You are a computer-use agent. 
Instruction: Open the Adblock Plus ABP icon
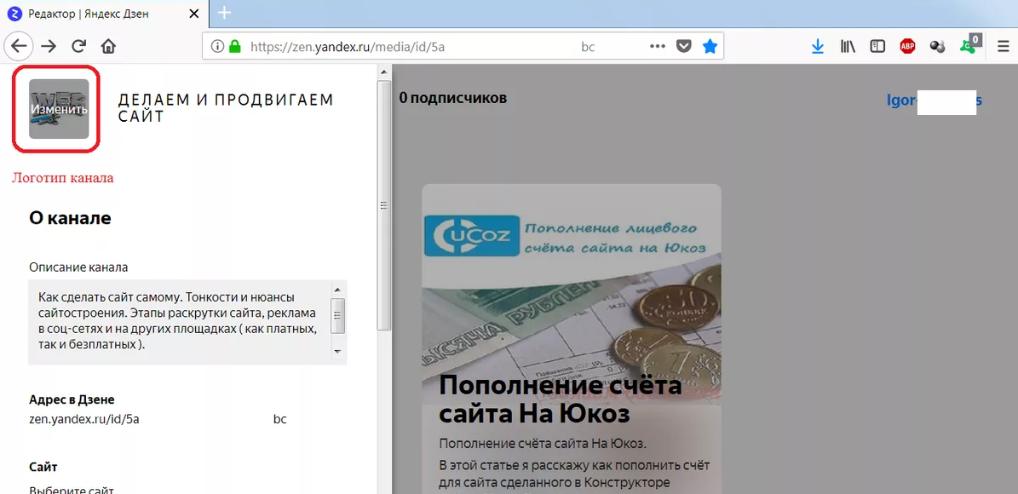[907, 46]
